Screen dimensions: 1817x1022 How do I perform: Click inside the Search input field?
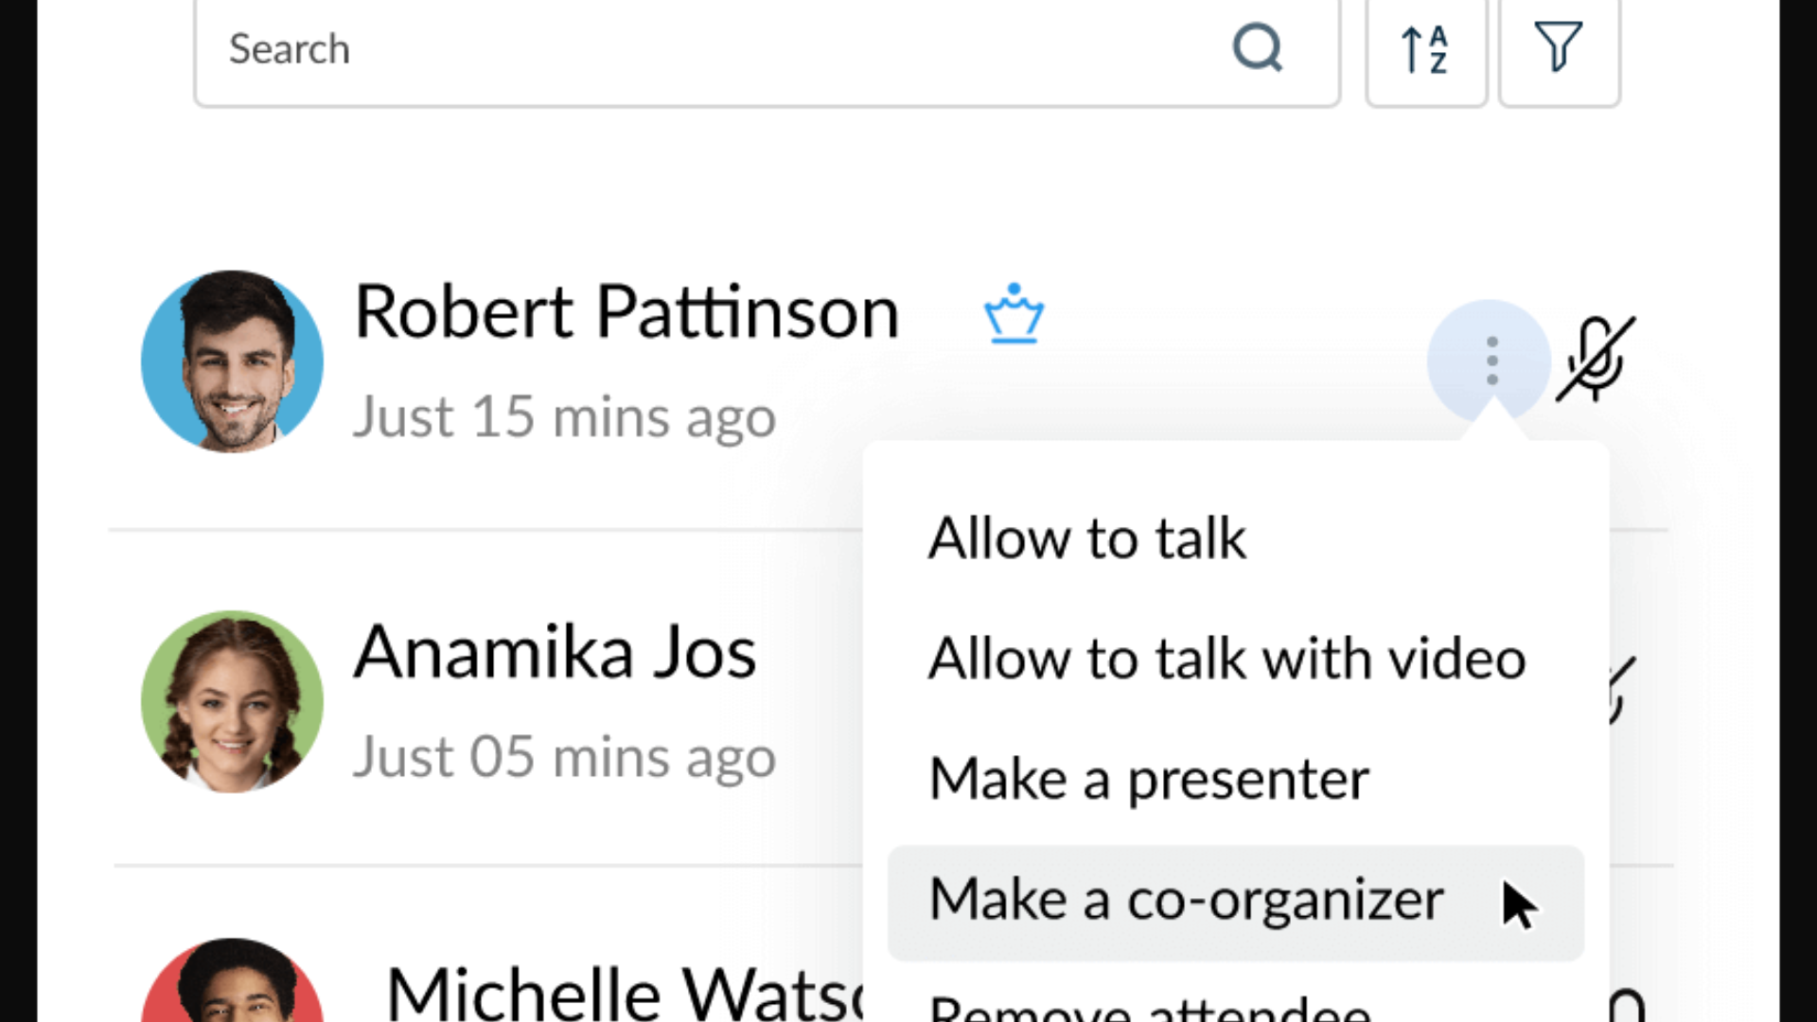[x=568, y=49]
